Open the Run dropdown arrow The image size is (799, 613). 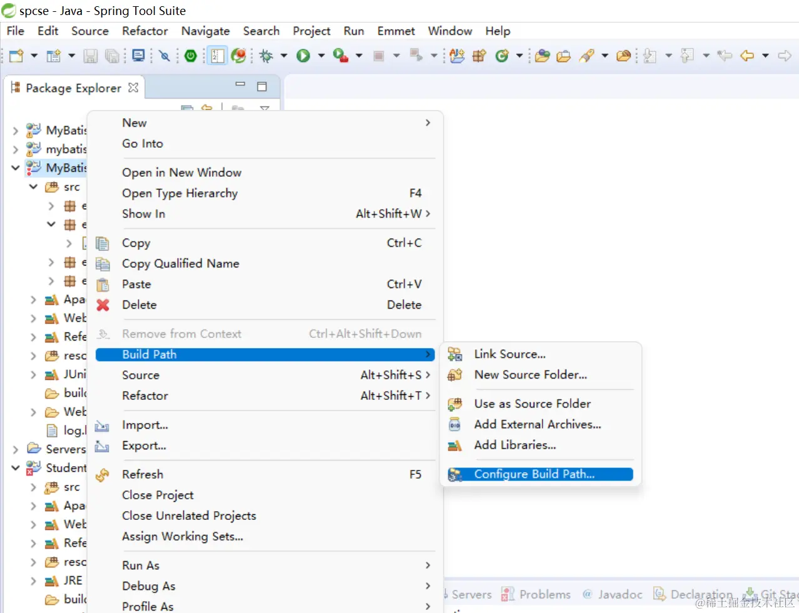(321, 56)
